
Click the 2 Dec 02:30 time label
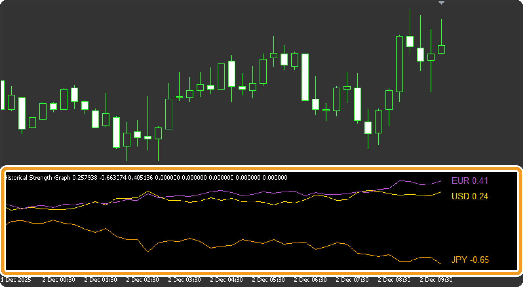tap(142, 280)
